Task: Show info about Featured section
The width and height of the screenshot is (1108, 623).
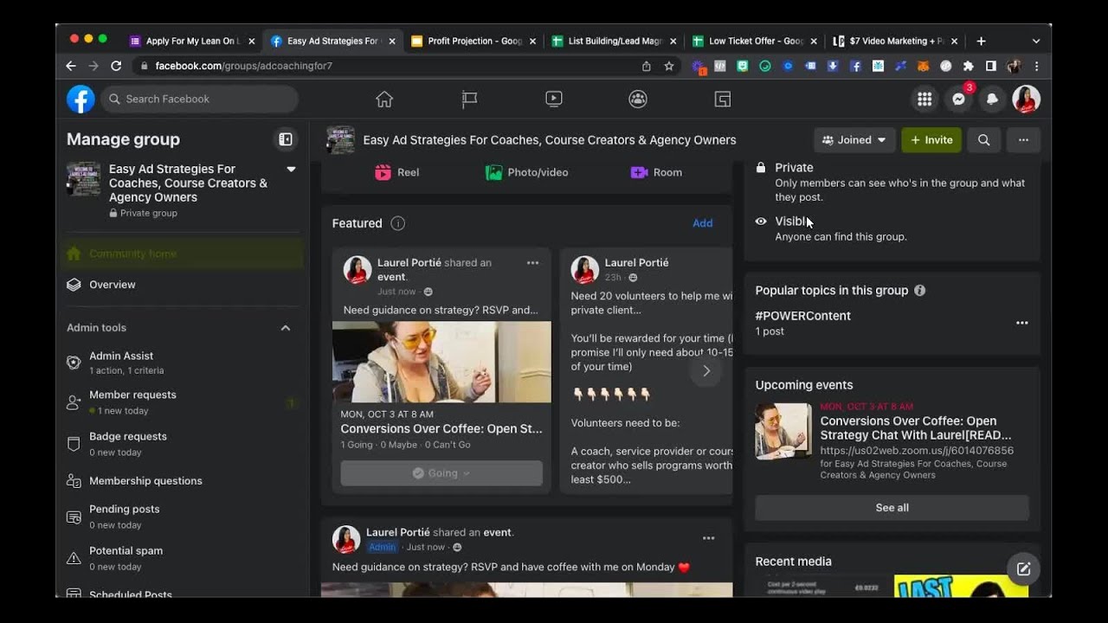Action: coord(398,223)
